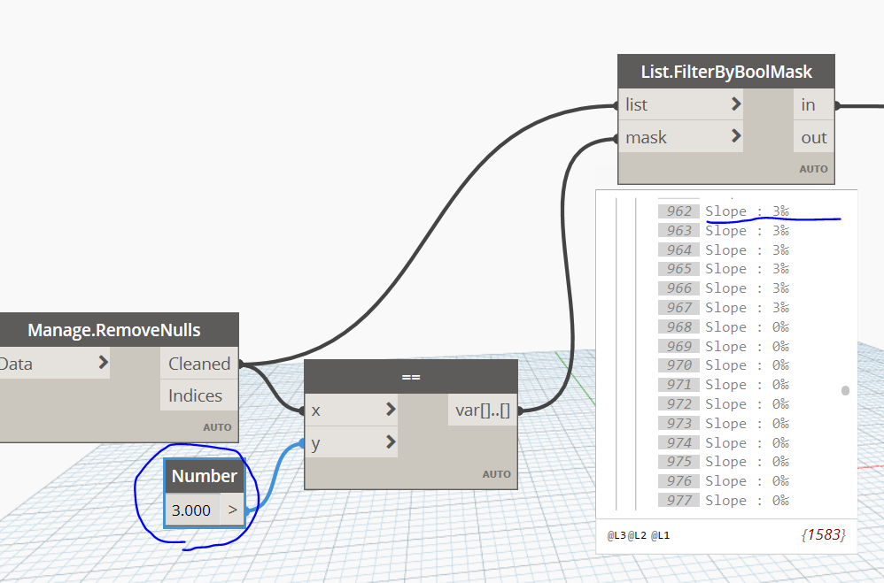Select preview row index 974

pyautogui.click(x=679, y=442)
